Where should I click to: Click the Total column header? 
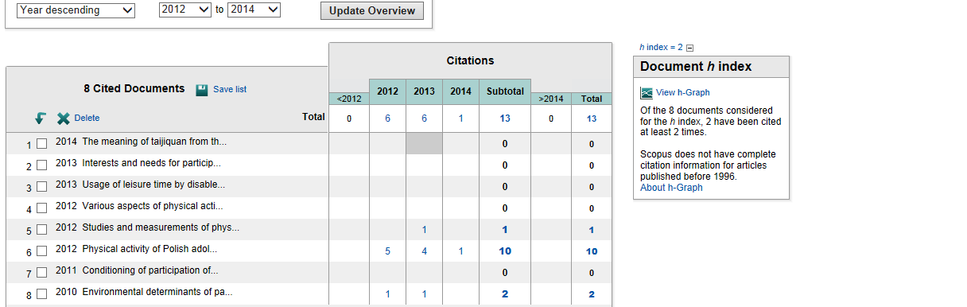(x=592, y=99)
